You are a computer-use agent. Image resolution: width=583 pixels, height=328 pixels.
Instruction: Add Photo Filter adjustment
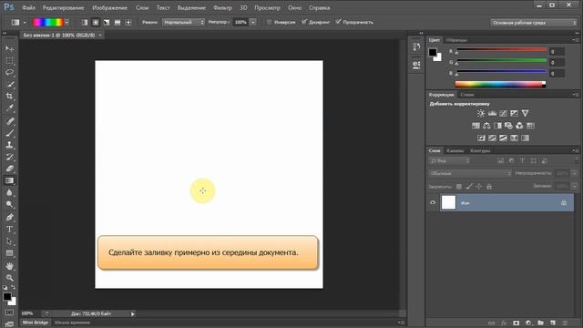(508, 126)
